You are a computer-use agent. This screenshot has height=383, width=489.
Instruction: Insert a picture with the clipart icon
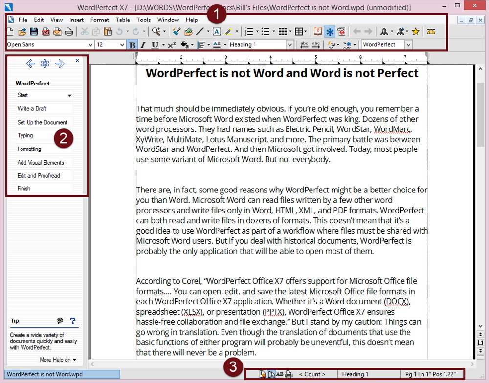click(188, 31)
